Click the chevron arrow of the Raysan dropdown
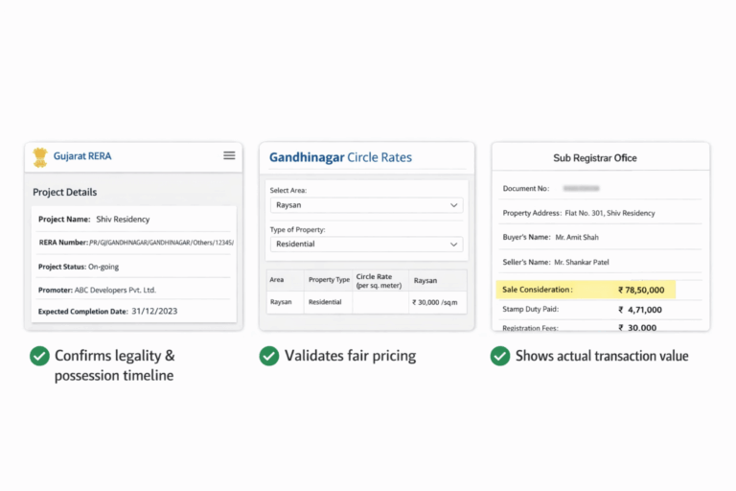The image size is (736, 491). point(453,205)
